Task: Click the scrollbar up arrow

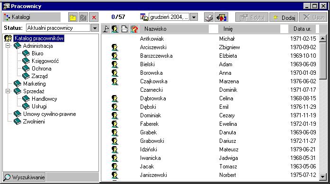Action: [323, 38]
